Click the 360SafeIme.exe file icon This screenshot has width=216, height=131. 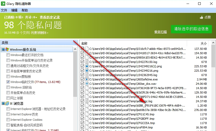(87, 79)
